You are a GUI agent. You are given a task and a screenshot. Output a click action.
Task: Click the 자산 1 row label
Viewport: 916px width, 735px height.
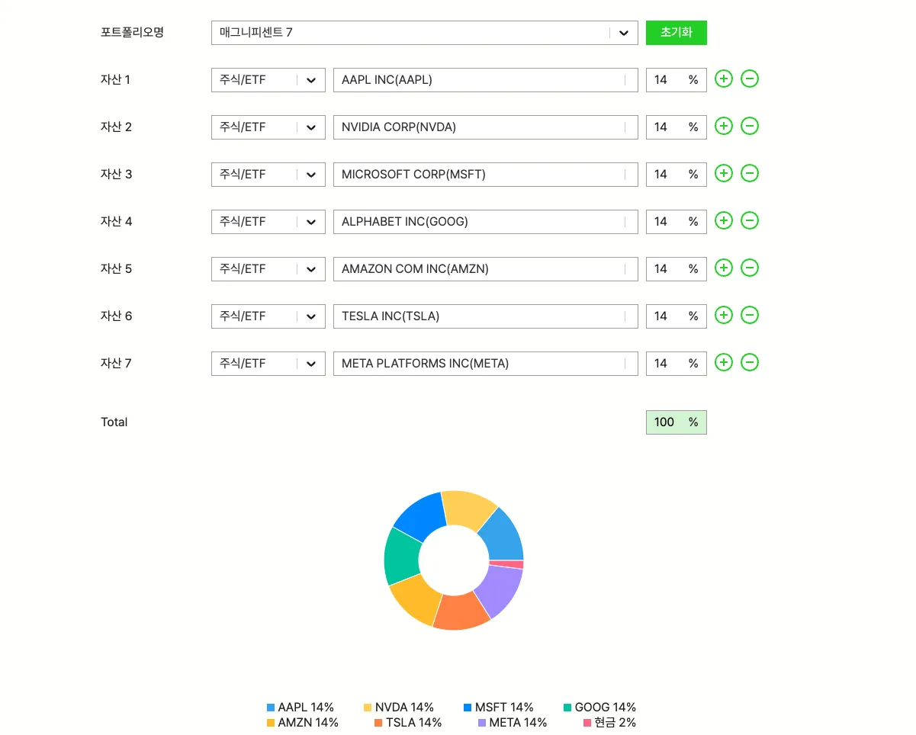(116, 79)
